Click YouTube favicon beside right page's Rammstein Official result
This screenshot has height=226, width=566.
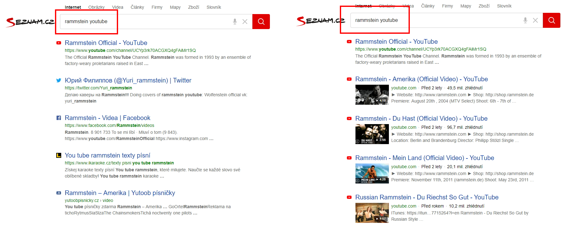349,42
